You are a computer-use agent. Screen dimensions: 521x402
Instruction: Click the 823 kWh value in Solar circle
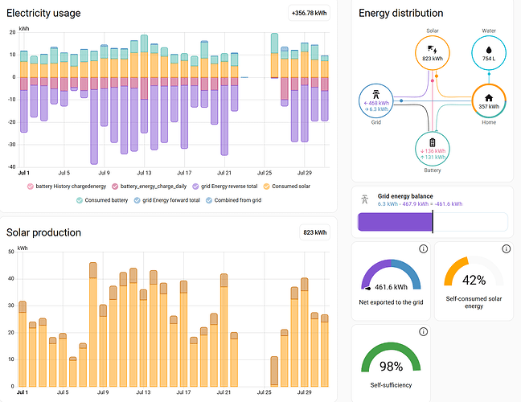point(433,59)
